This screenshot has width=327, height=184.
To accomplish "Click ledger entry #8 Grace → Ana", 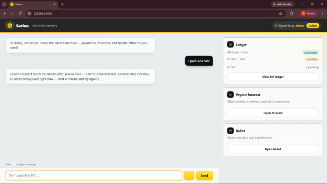I will tap(237, 52).
